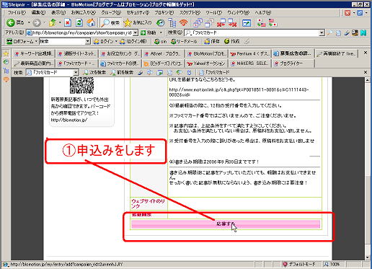Stop loading with the red X page icon
This screenshot has width=372, height=269.
pos(68,23)
